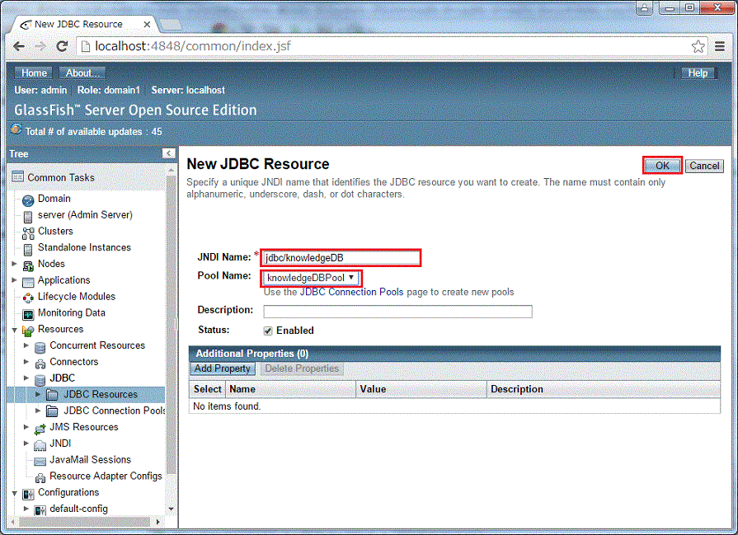Click the Resources icon

pos(28,331)
